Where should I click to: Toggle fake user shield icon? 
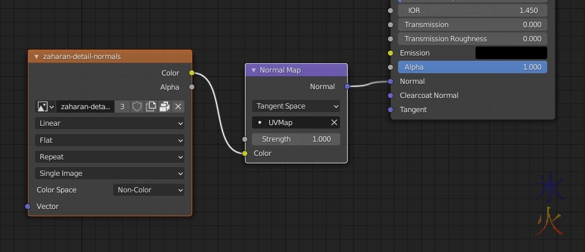tap(137, 107)
